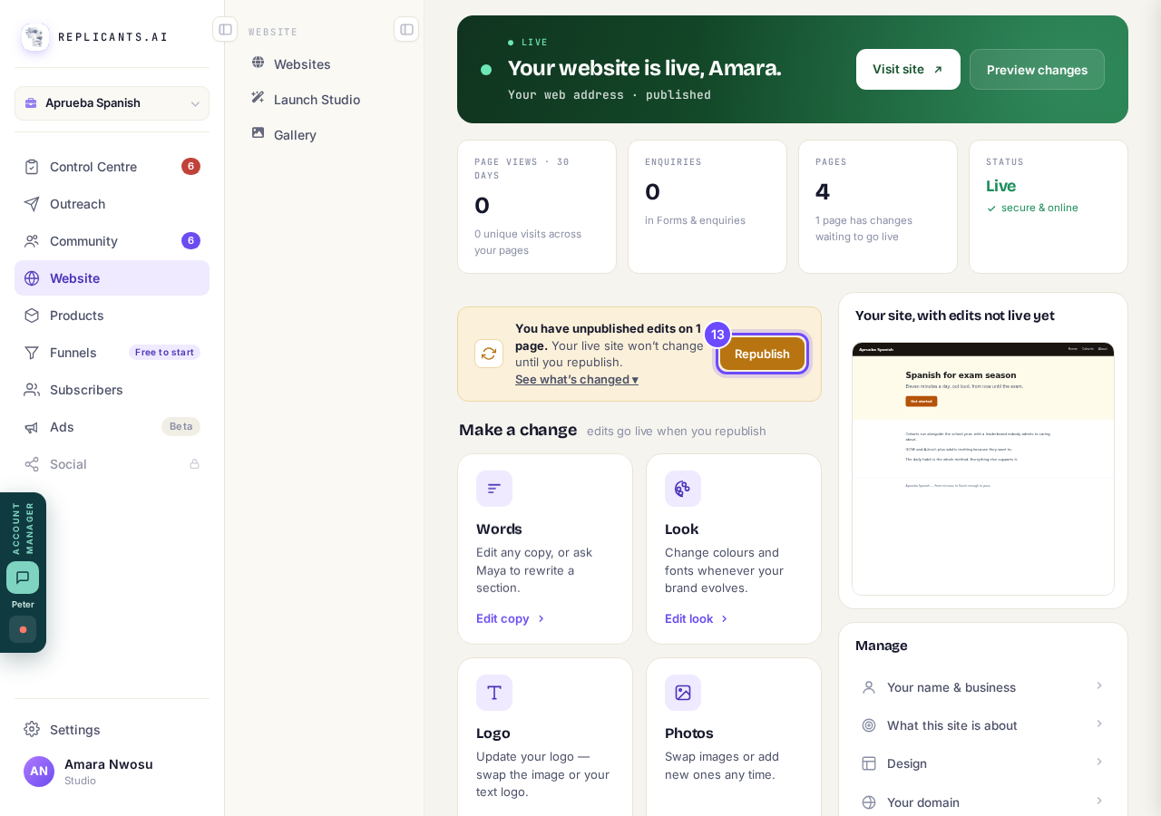Click the lock icon beside Social
Image resolution: width=1161 pixels, height=816 pixels.
[x=194, y=464]
